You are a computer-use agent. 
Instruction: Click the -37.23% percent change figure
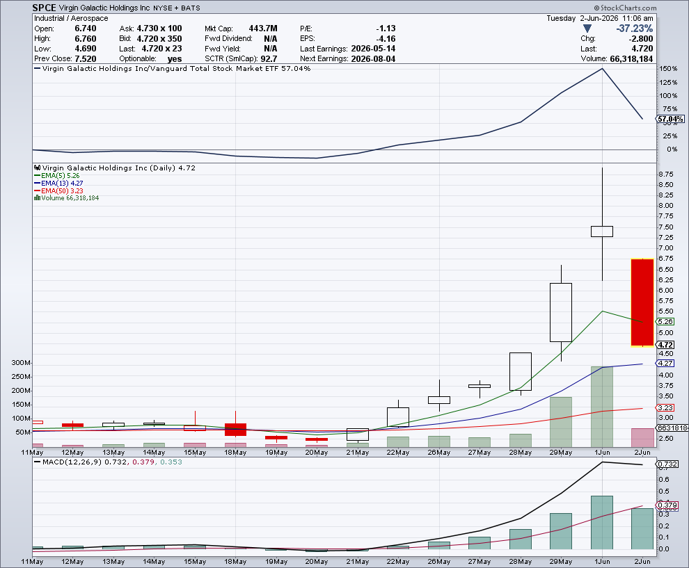coord(634,29)
